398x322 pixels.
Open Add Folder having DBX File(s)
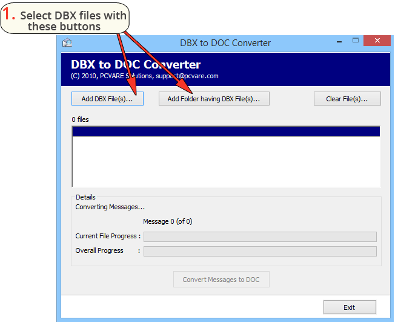[214, 99]
